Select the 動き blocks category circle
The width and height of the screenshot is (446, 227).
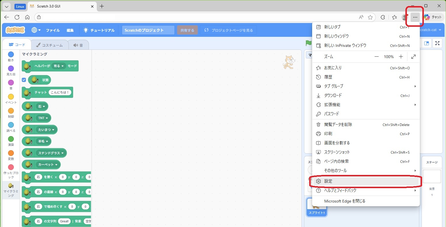[x=11, y=54]
